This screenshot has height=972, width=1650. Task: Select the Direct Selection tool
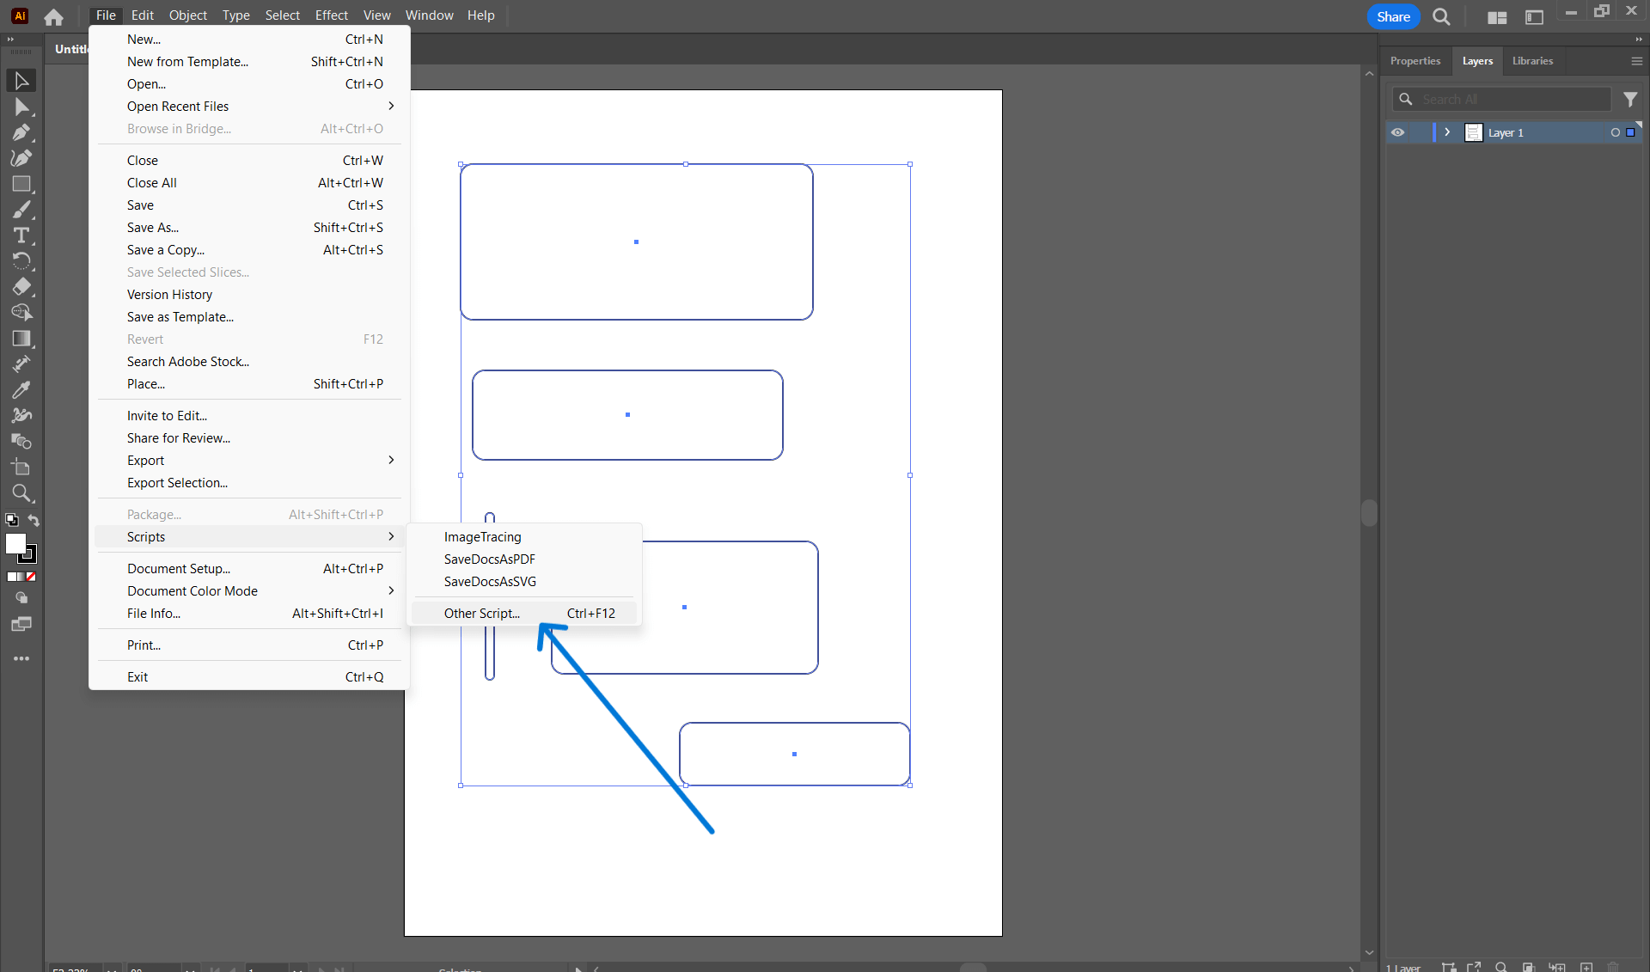click(x=21, y=107)
